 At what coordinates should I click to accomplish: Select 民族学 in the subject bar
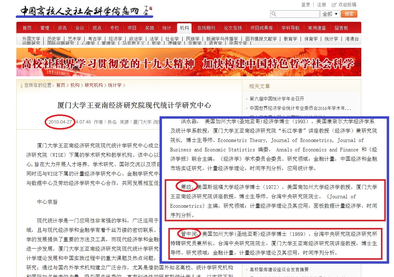193,39
